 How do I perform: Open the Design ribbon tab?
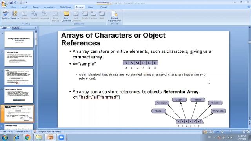tap(36, 7)
